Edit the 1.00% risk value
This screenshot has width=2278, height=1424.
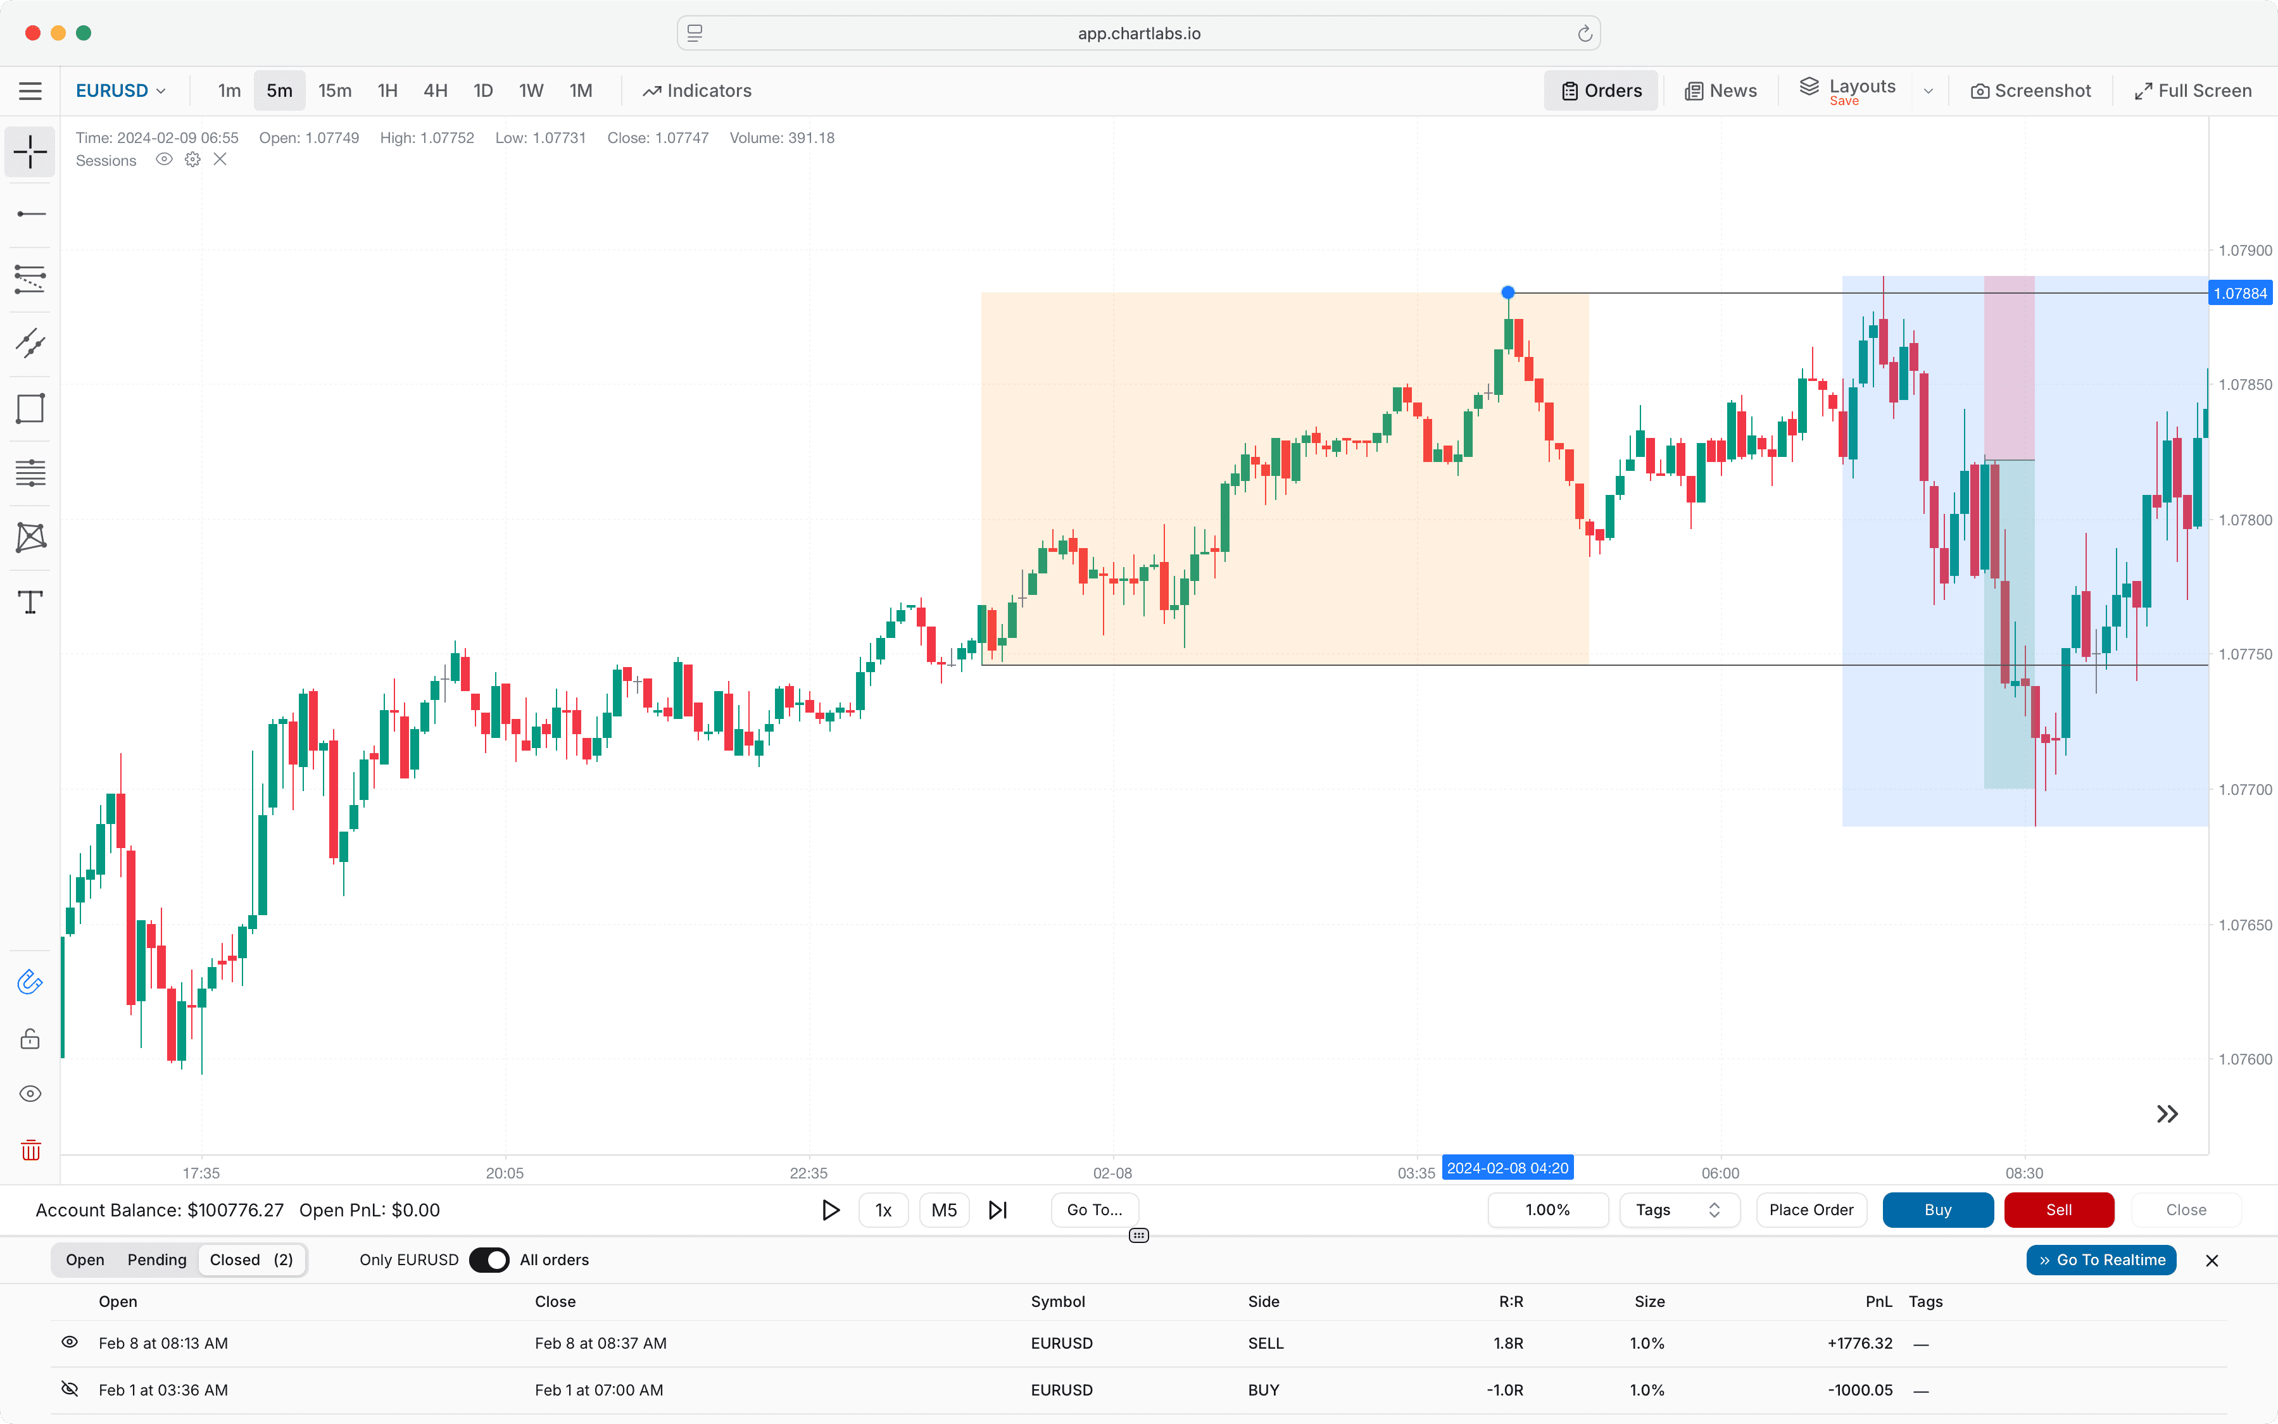click(1548, 1209)
